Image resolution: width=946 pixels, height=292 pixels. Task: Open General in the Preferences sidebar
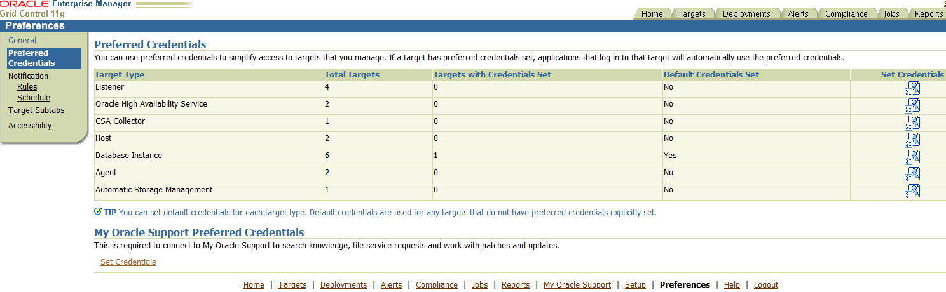pos(22,41)
